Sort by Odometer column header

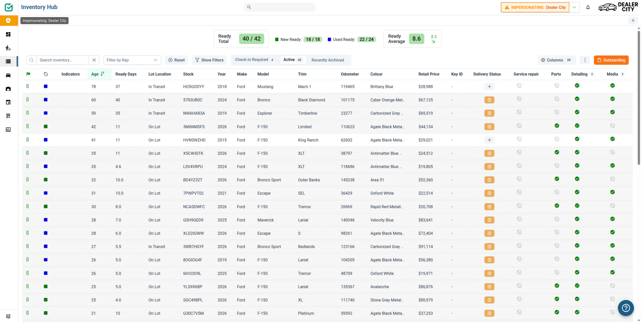[x=350, y=74]
